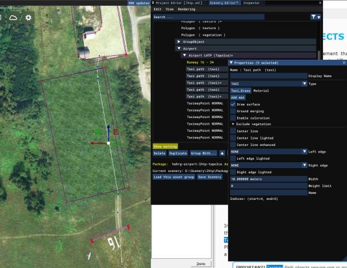Screen dimensions: 347x268
Task: Select the last TaxiwayPoint NORMAL row
Action: point(205,138)
